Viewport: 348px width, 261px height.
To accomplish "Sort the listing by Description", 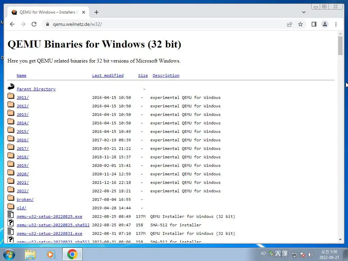I will (166, 75).
